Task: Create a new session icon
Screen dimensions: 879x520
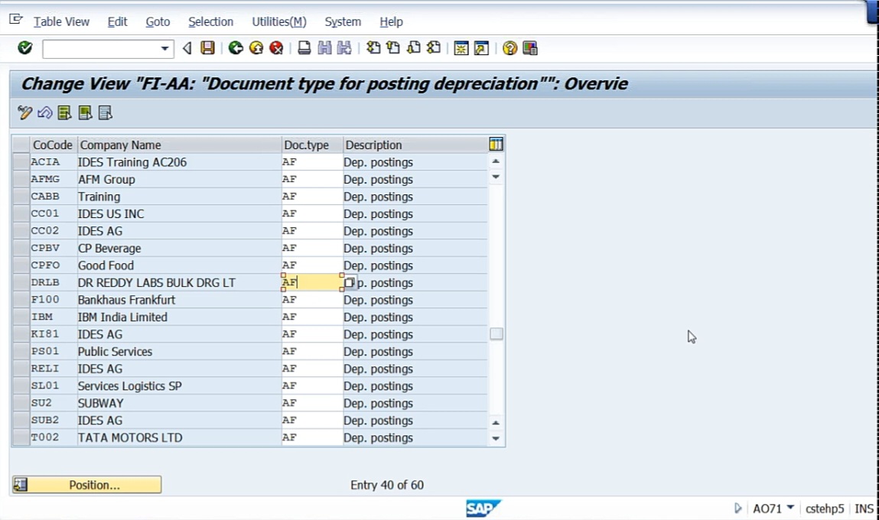Action: click(x=461, y=49)
